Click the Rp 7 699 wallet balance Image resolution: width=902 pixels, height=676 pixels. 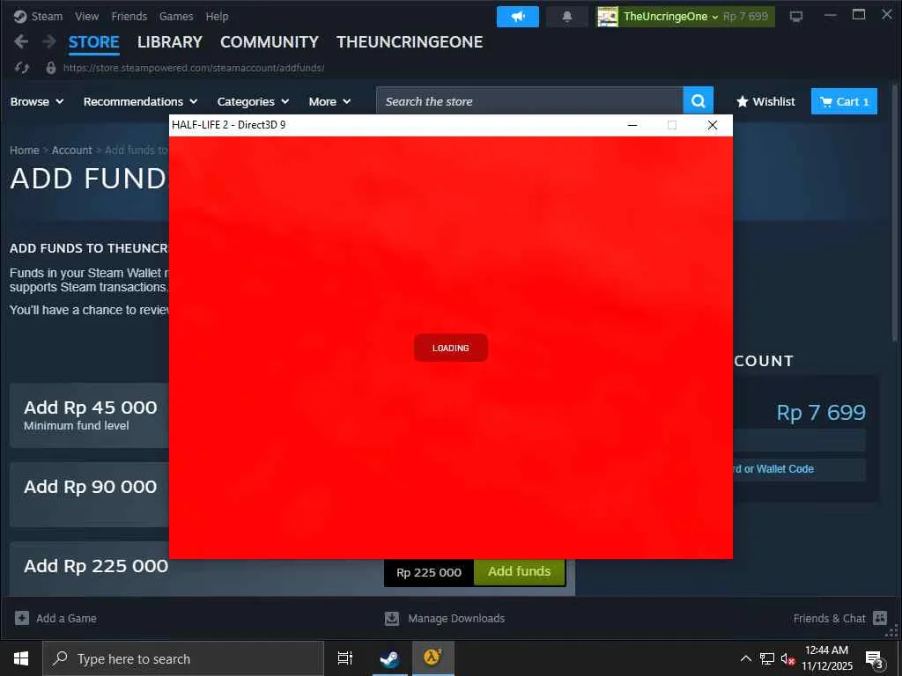tap(821, 412)
